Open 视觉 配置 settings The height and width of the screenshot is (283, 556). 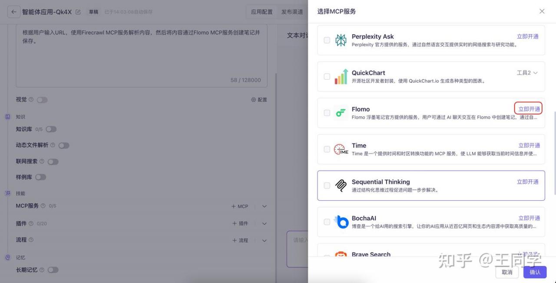[259, 100]
